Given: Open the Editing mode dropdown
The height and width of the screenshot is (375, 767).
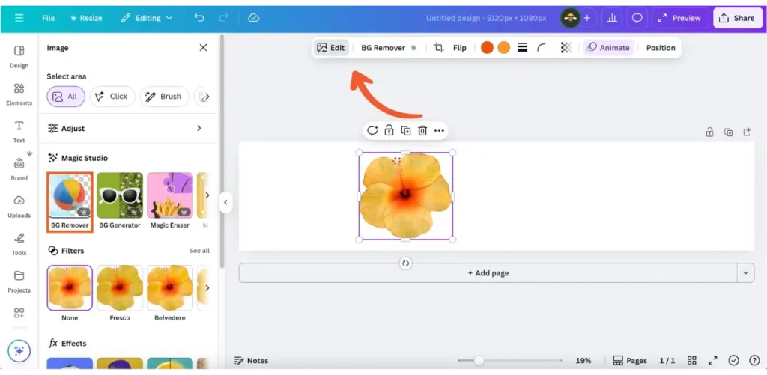Looking at the screenshot, I should (146, 18).
